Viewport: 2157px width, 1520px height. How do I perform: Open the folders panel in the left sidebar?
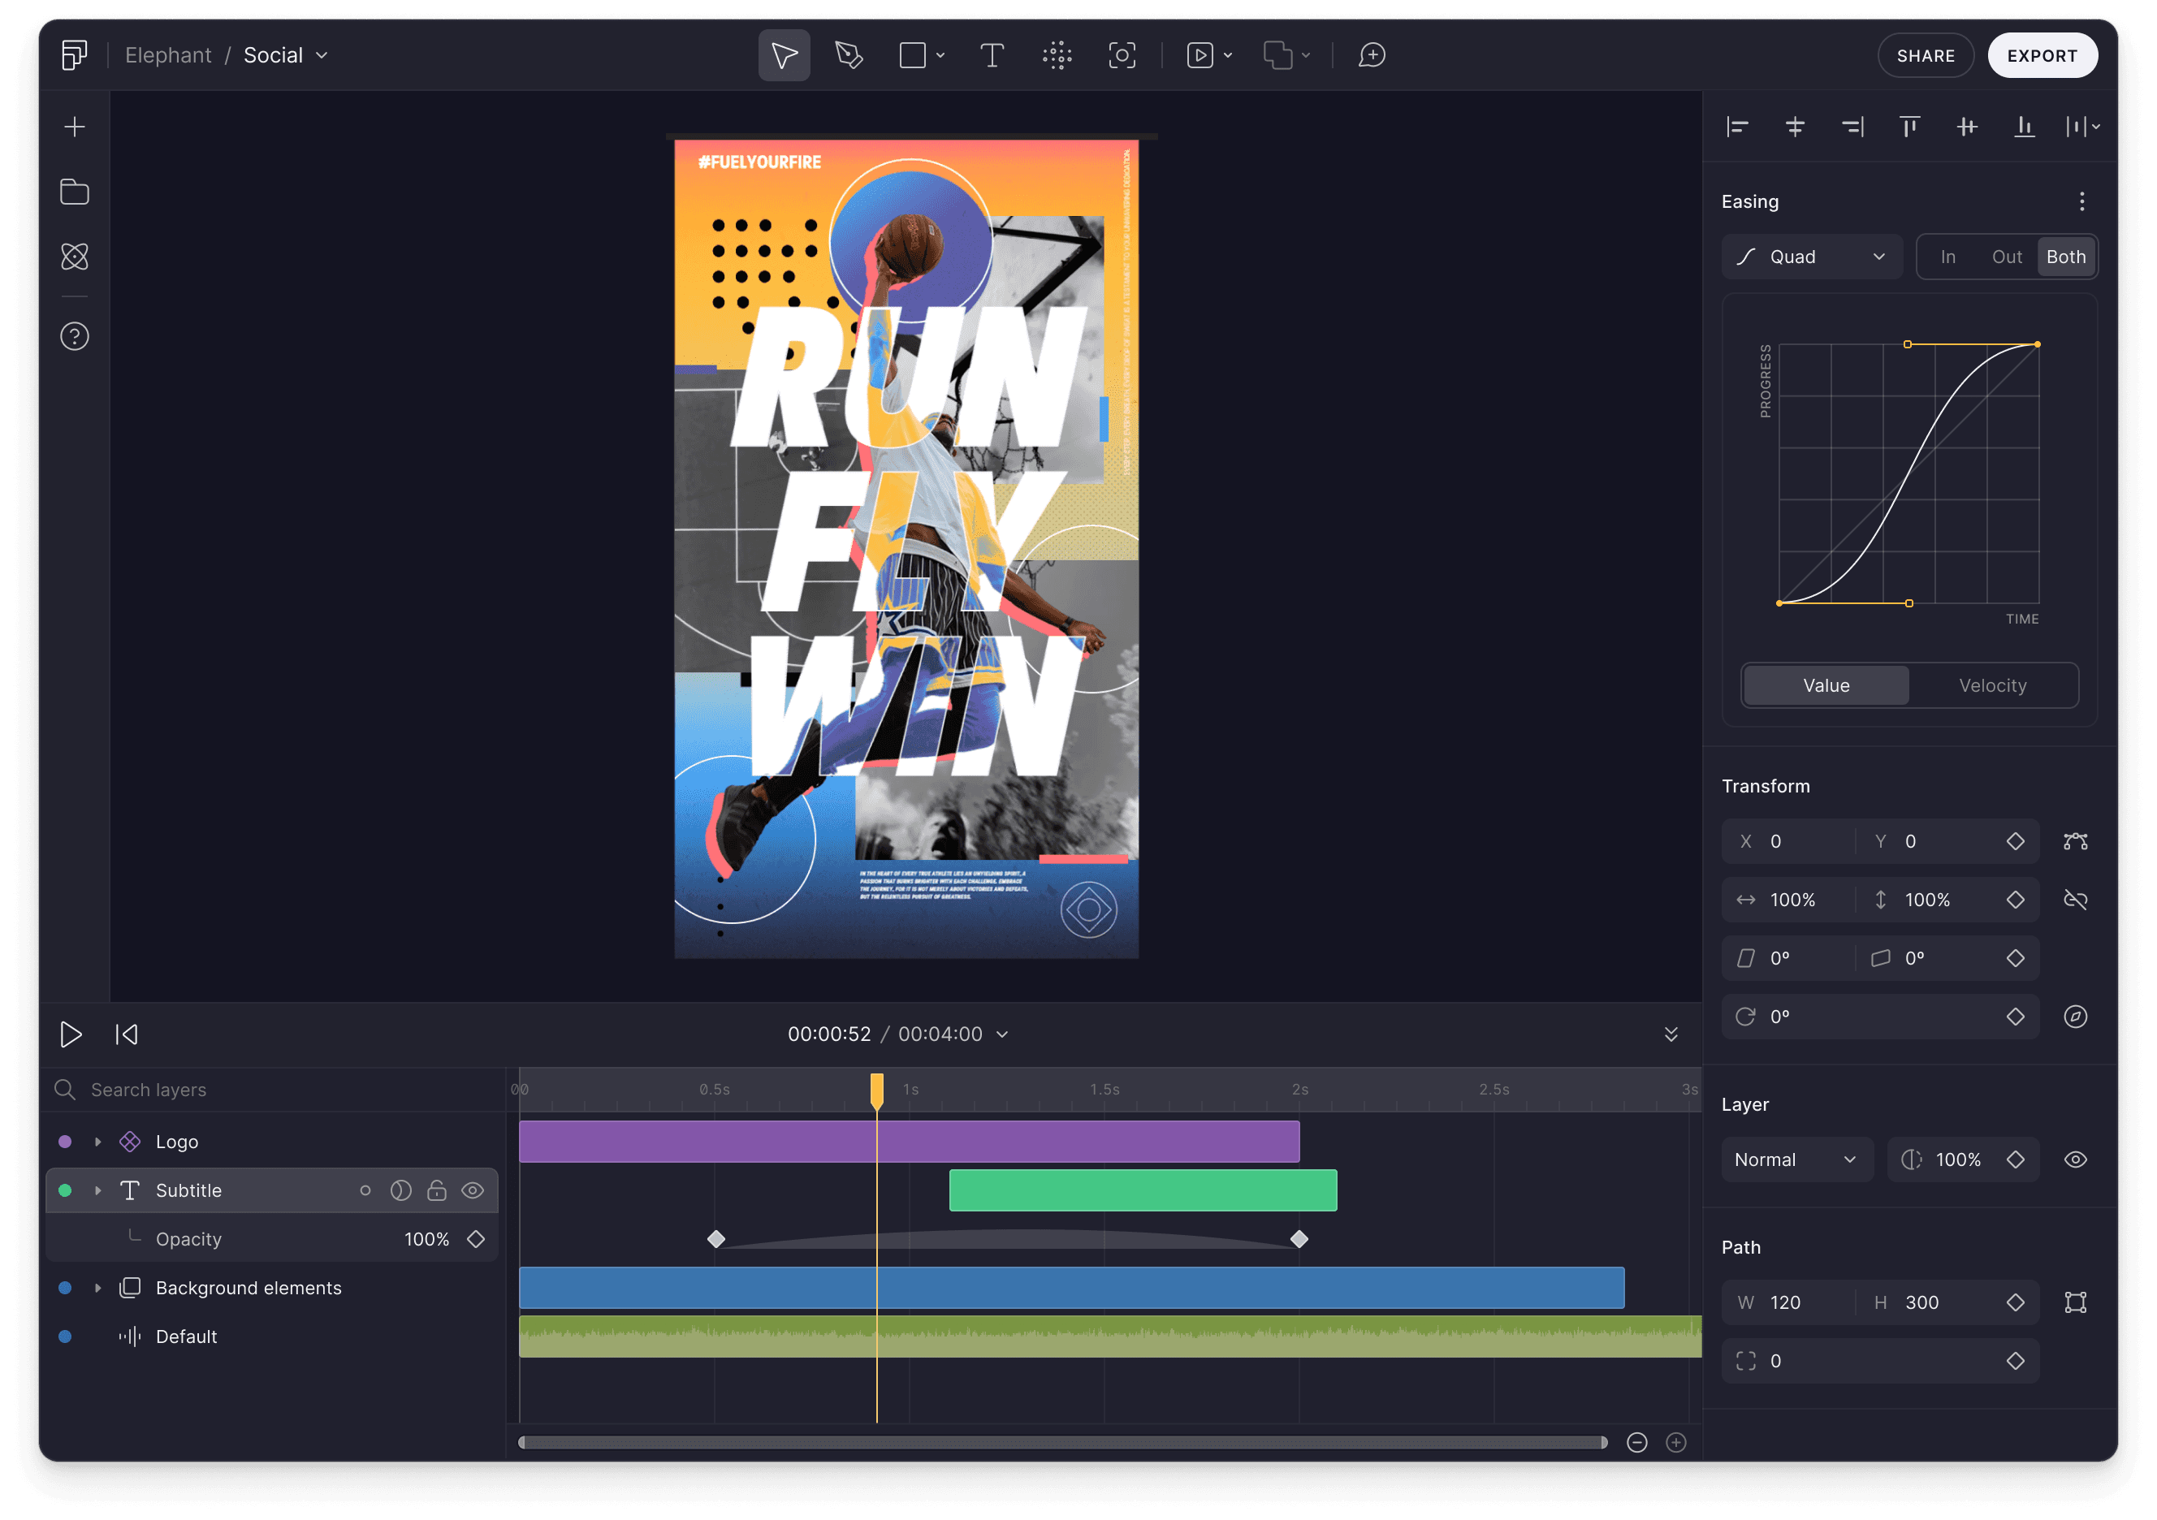click(x=74, y=191)
